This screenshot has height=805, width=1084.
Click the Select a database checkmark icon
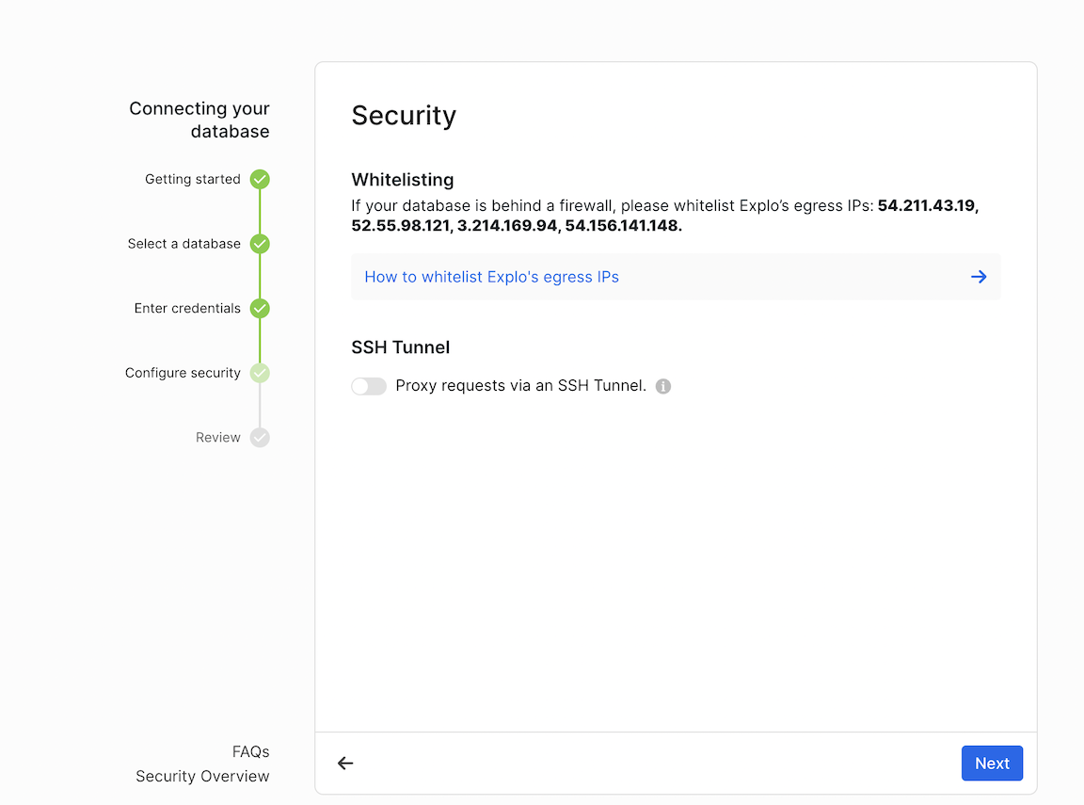click(x=260, y=244)
